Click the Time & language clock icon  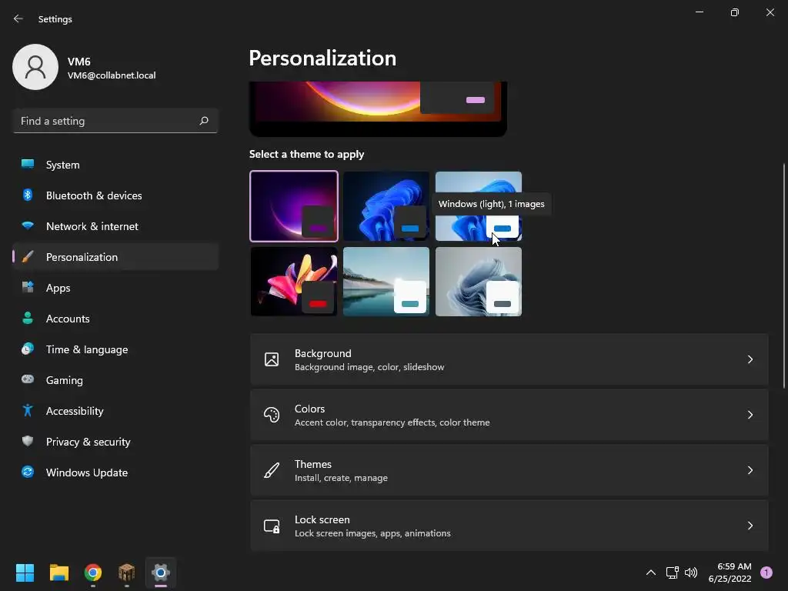coord(28,349)
